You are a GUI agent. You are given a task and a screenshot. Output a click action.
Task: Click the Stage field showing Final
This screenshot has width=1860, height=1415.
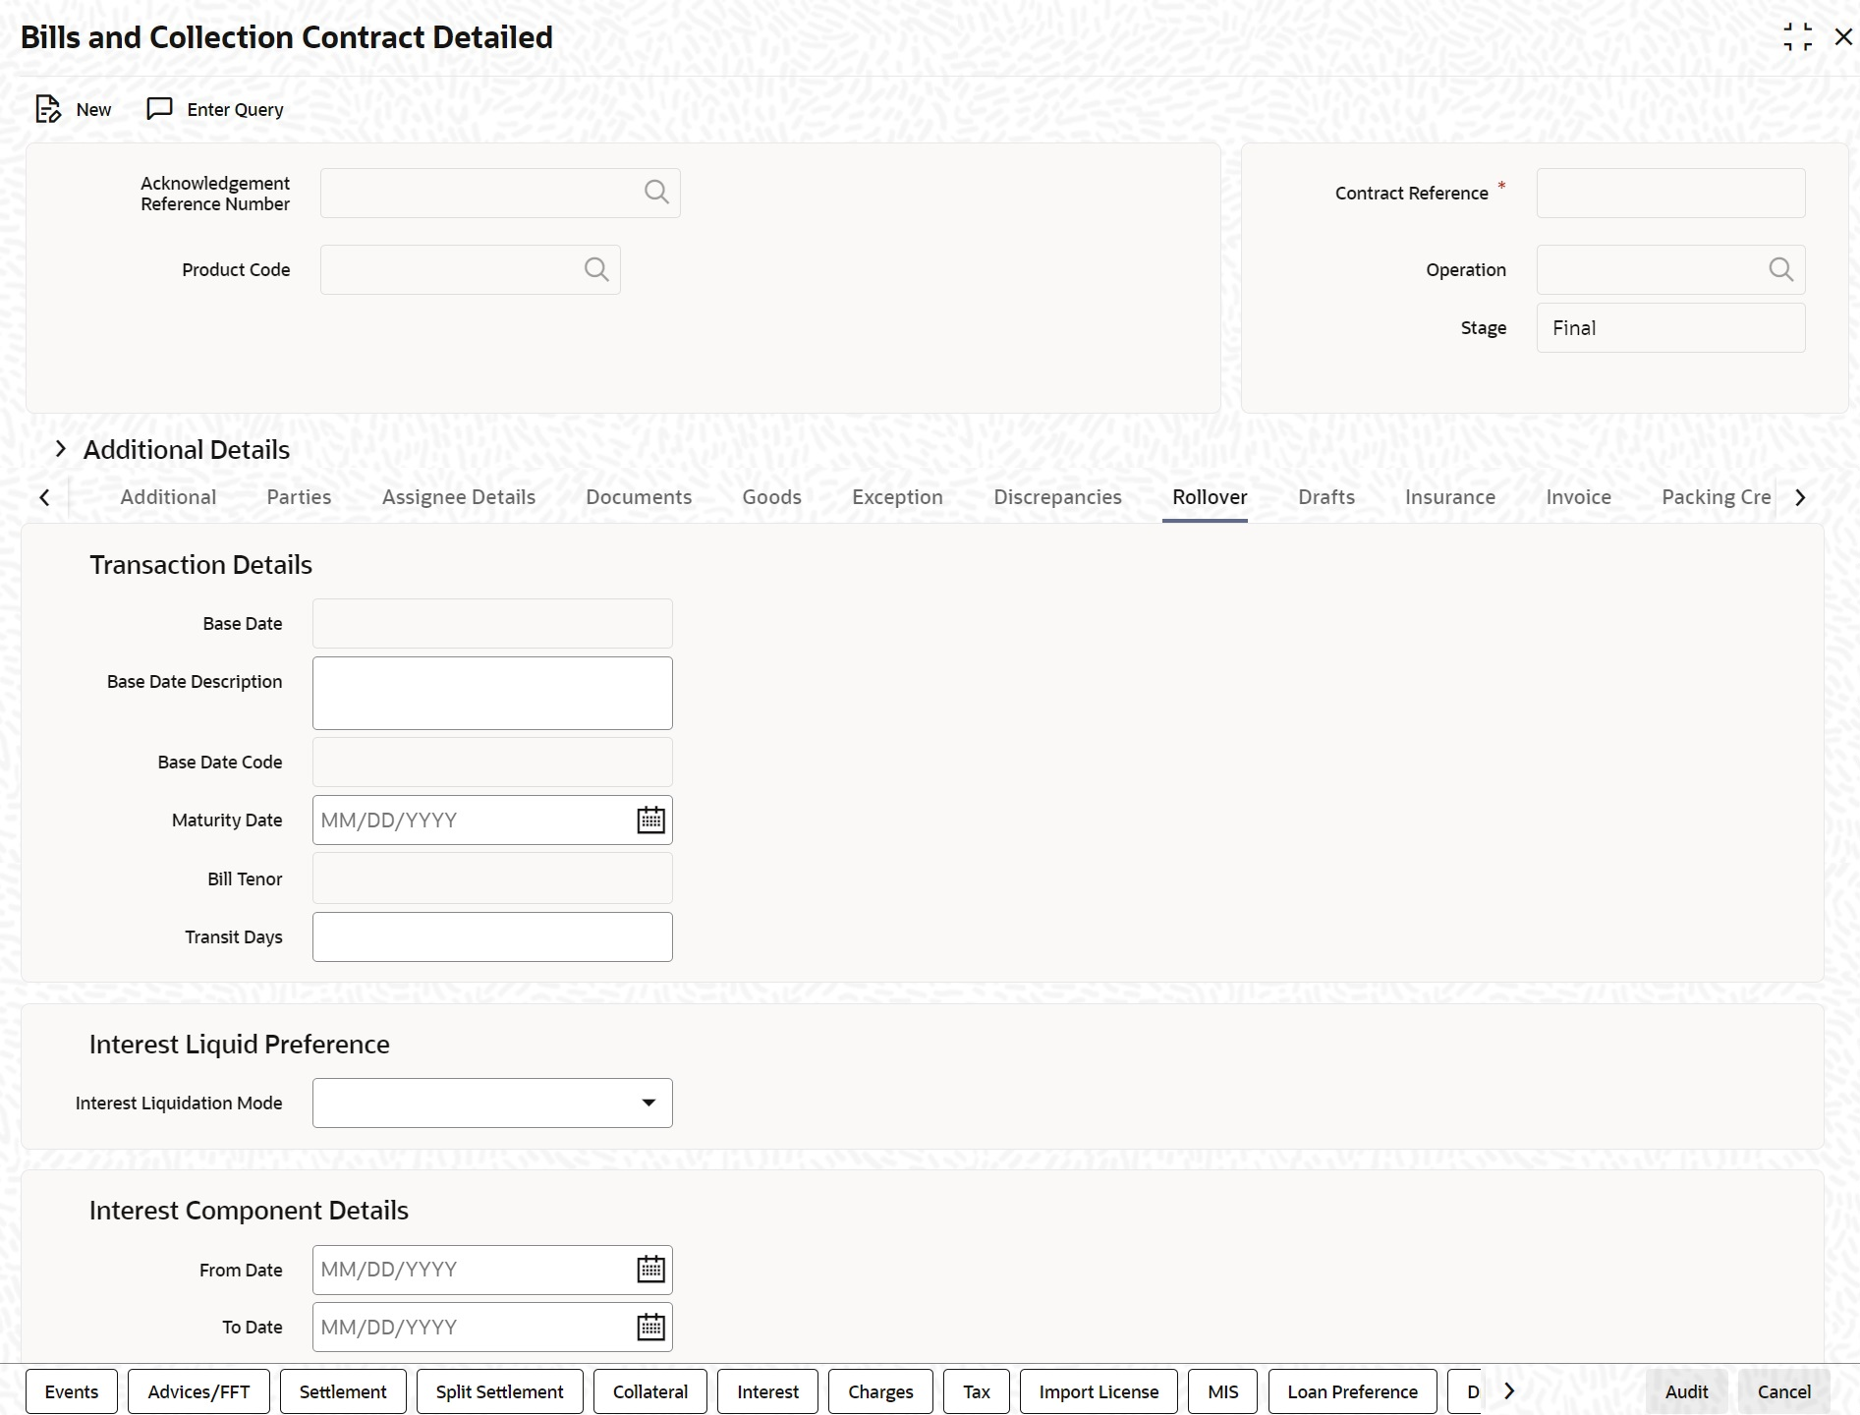pyautogui.click(x=1670, y=327)
